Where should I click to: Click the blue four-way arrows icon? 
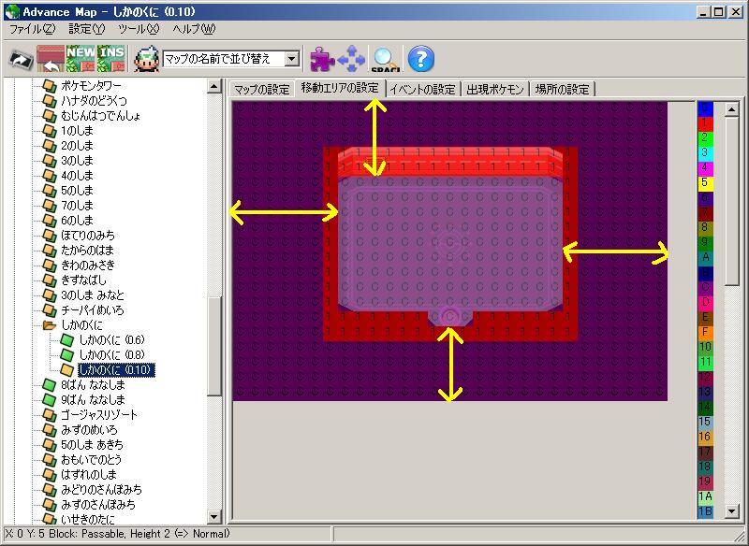coord(352,59)
